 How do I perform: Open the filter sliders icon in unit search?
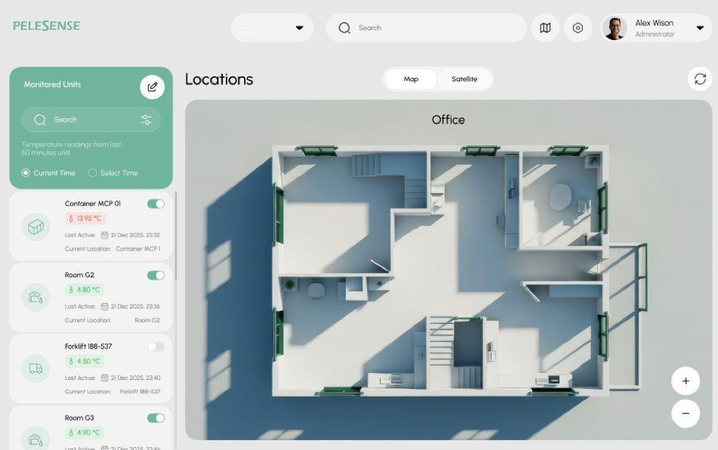click(146, 120)
